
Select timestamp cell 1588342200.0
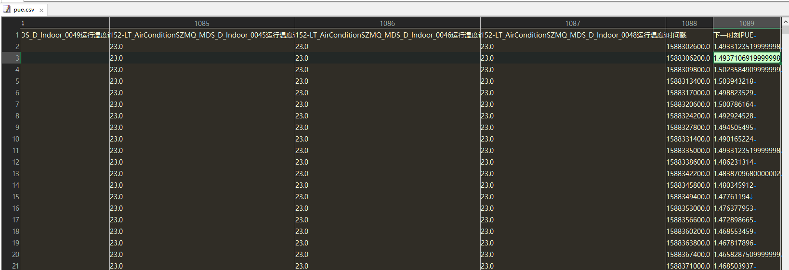click(x=689, y=174)
